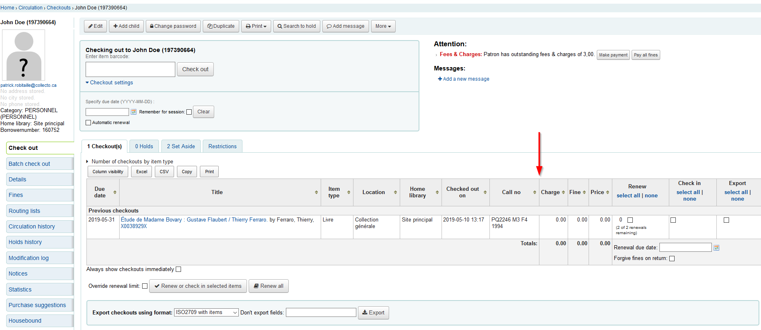Switch to the 0 Holds tab
This screenshot has width=761, height=330.
[x=144, y=147]
